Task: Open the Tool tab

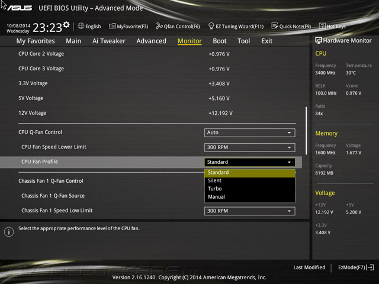Action: (243, 41)
